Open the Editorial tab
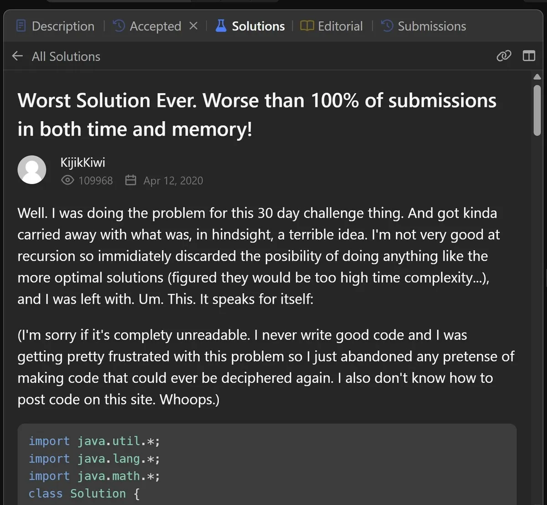 coord(332,26)
